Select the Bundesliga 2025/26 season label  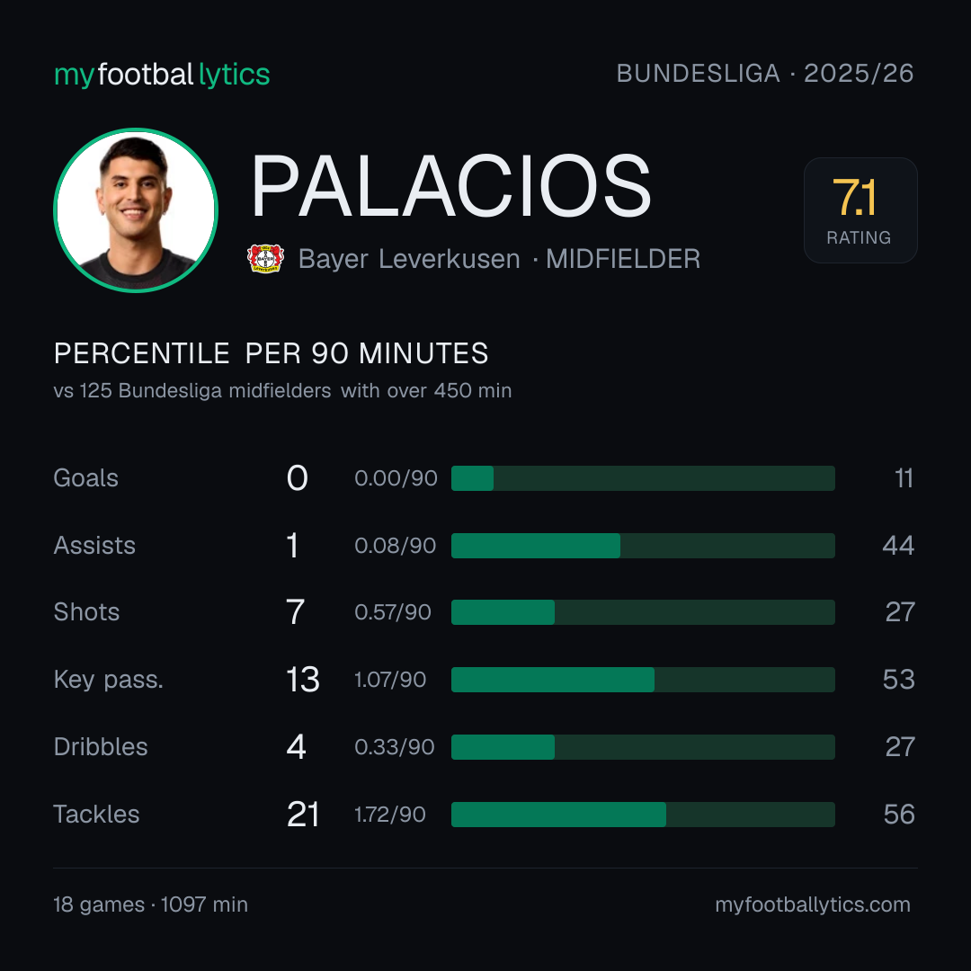765,74
